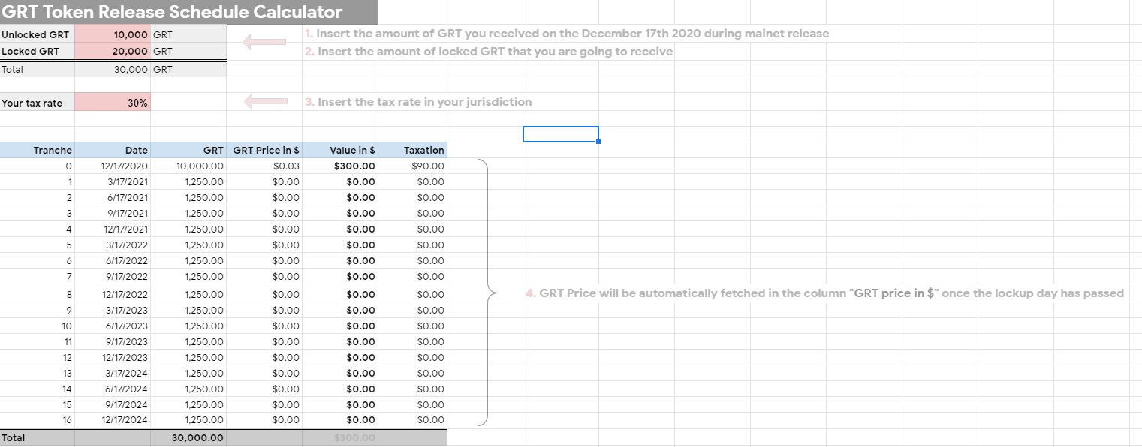Click the date cell 6/17/2024
The height and width of the screenshot is (447, 1142).
[113, 388]
